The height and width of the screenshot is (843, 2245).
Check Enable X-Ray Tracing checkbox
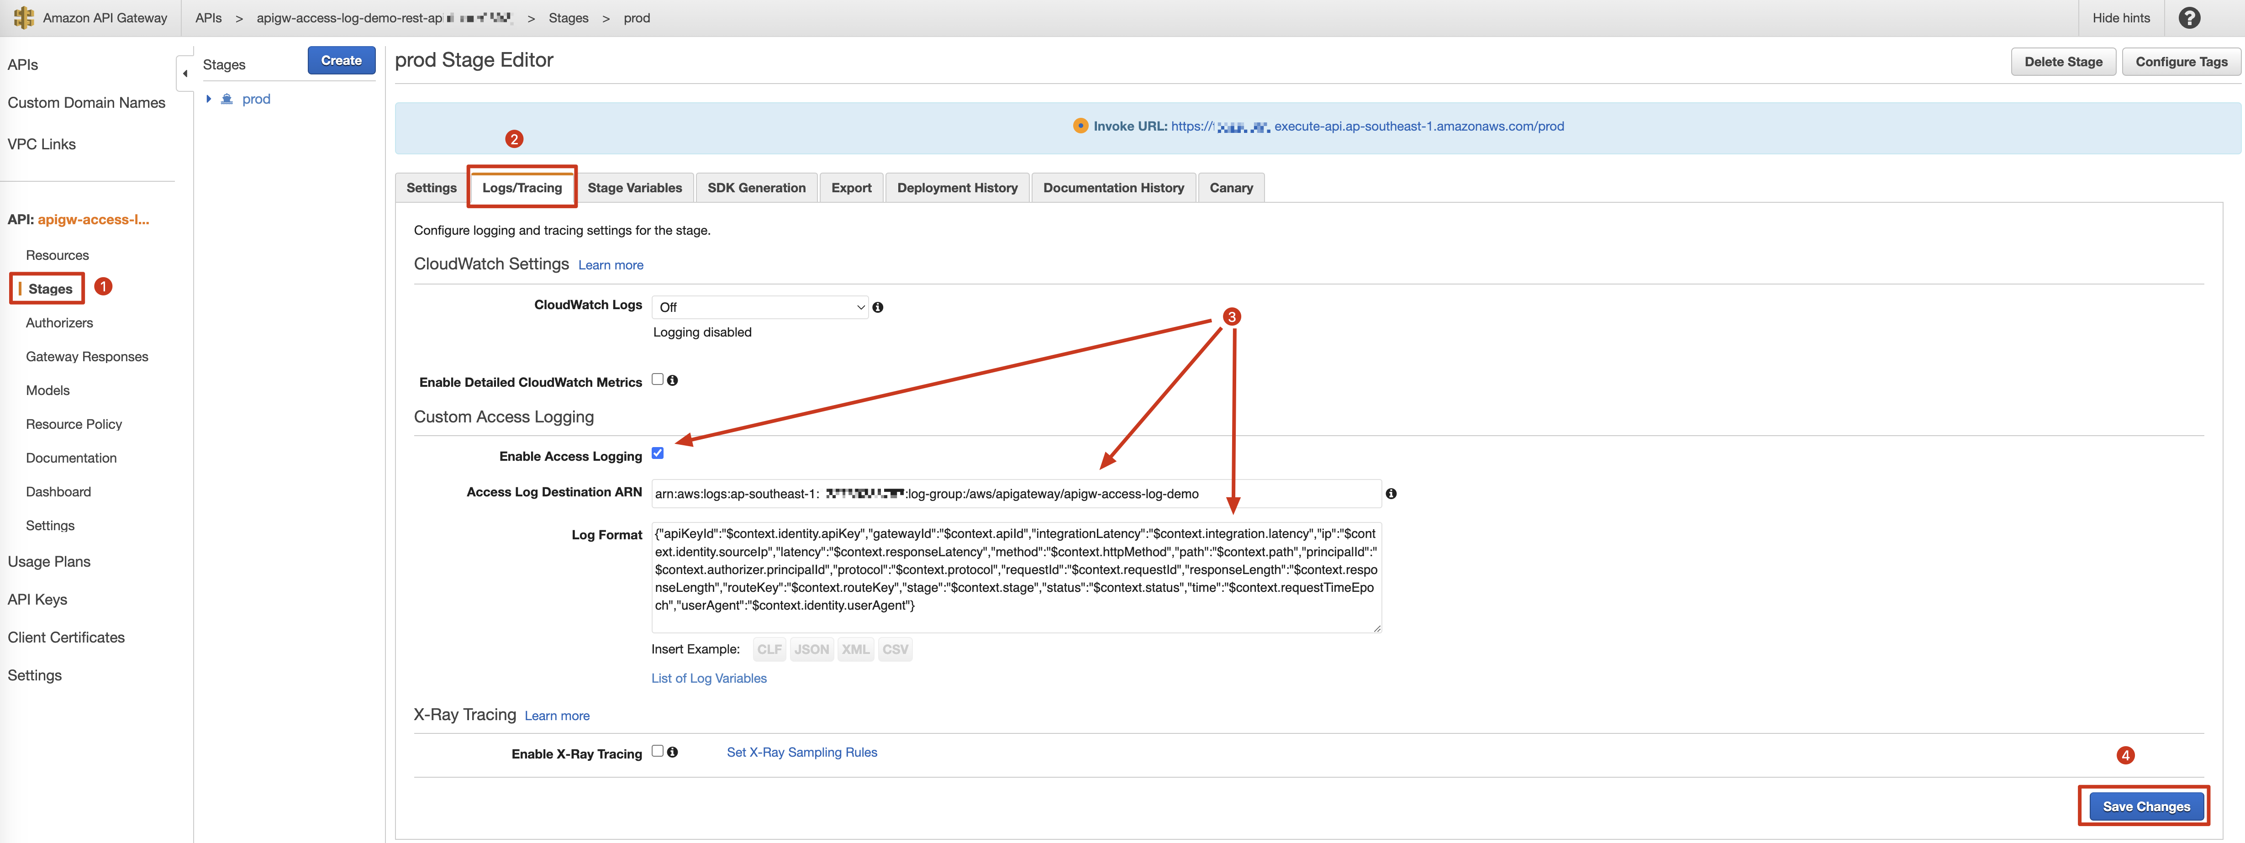coord(657,751)
